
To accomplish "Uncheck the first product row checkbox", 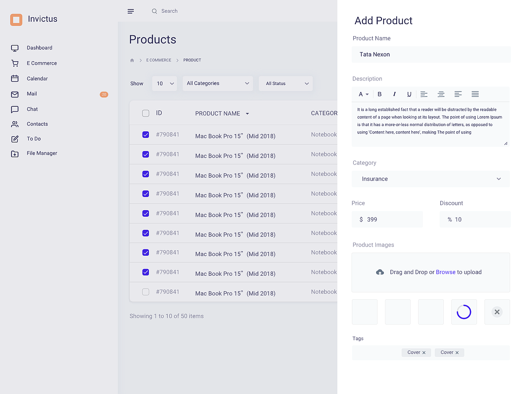I will 146,135.
